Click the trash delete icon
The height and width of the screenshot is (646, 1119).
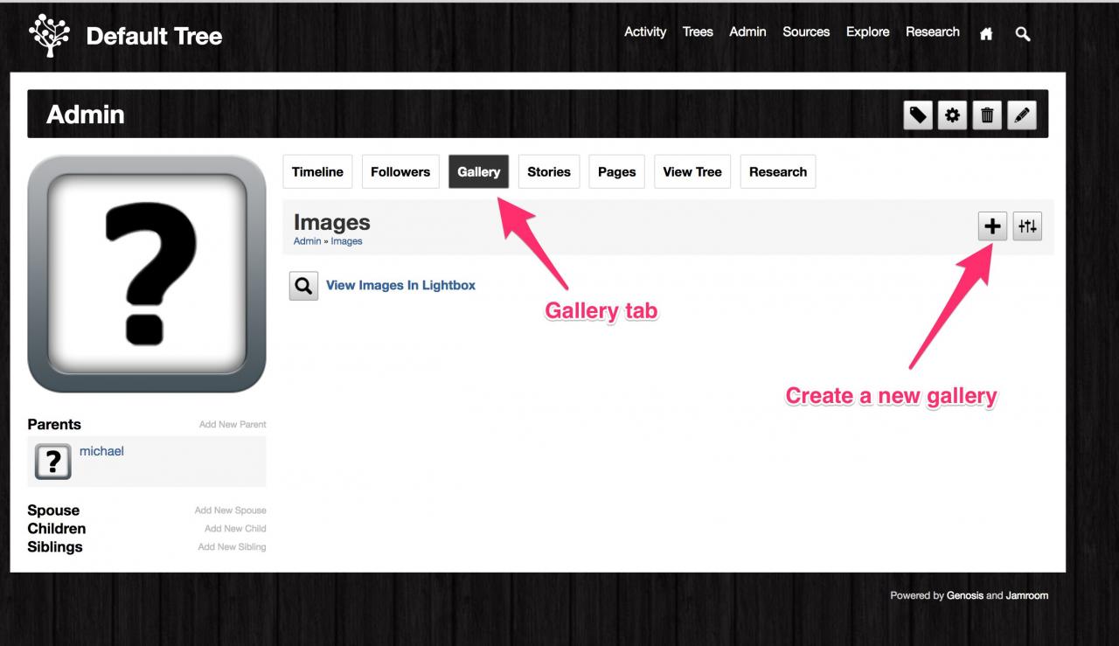pos(987,115)
